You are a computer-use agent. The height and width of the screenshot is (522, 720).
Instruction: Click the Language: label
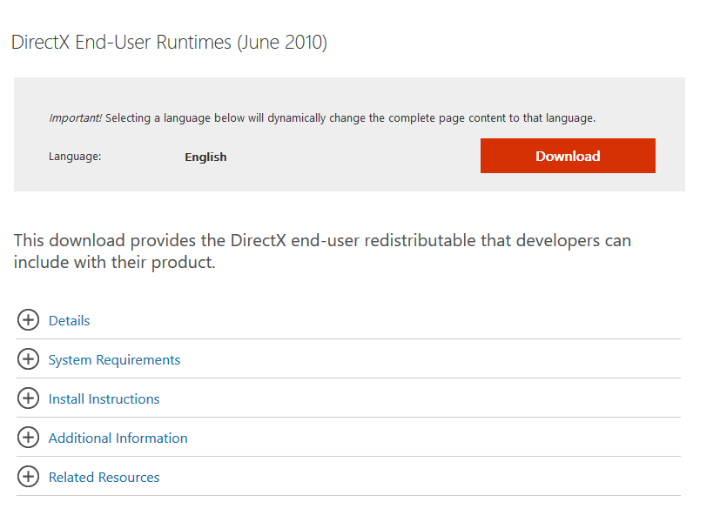pos(75,157)
